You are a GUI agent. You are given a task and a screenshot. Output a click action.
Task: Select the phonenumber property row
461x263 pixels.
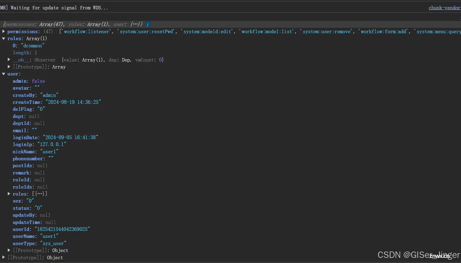(x=33, y=159)
